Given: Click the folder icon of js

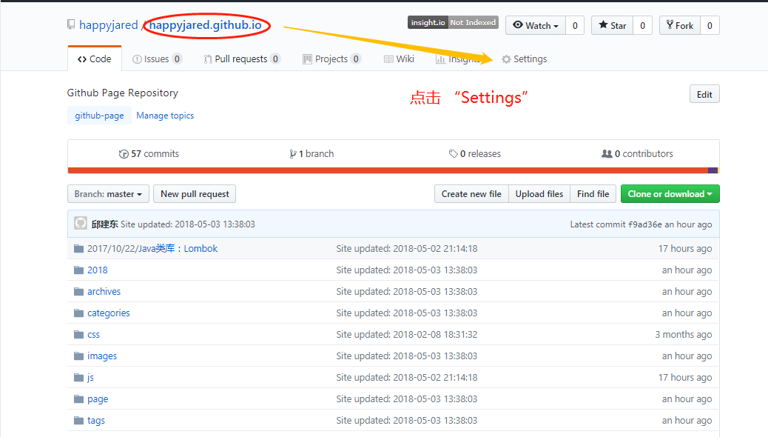Looking at the screenshot, I should [78, 378].
